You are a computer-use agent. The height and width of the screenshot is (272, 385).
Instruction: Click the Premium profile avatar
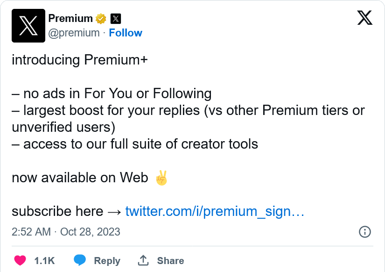[x=28, y=26]
